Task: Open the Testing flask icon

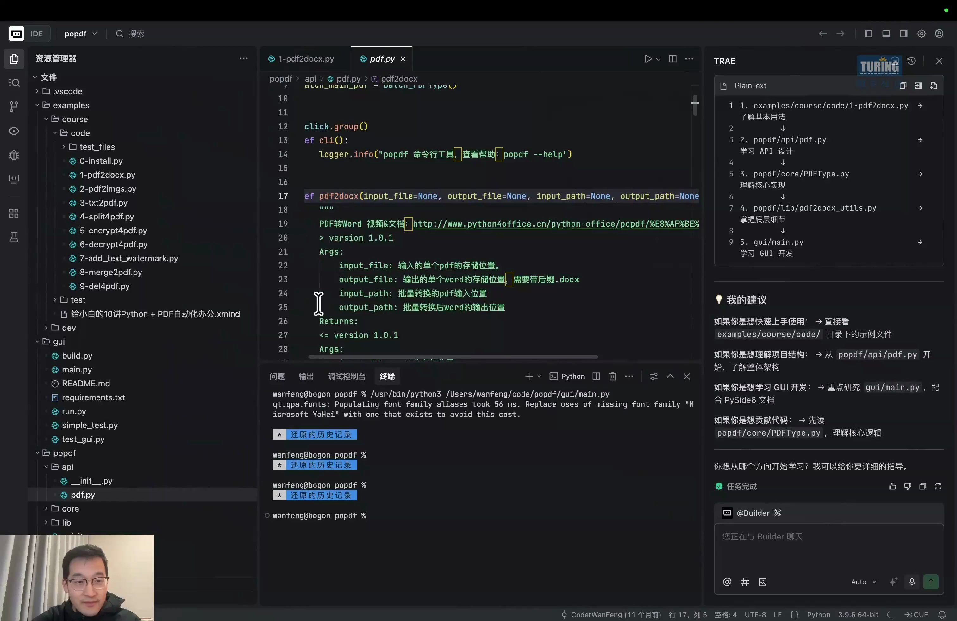Action: pyautogui.click(x=14, y=237)
